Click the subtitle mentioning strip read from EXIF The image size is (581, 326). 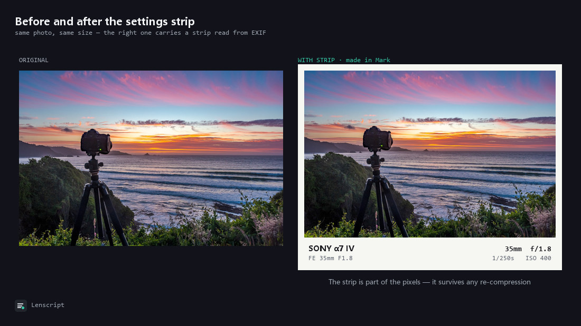pyautogui.click(x=140, y=33)
